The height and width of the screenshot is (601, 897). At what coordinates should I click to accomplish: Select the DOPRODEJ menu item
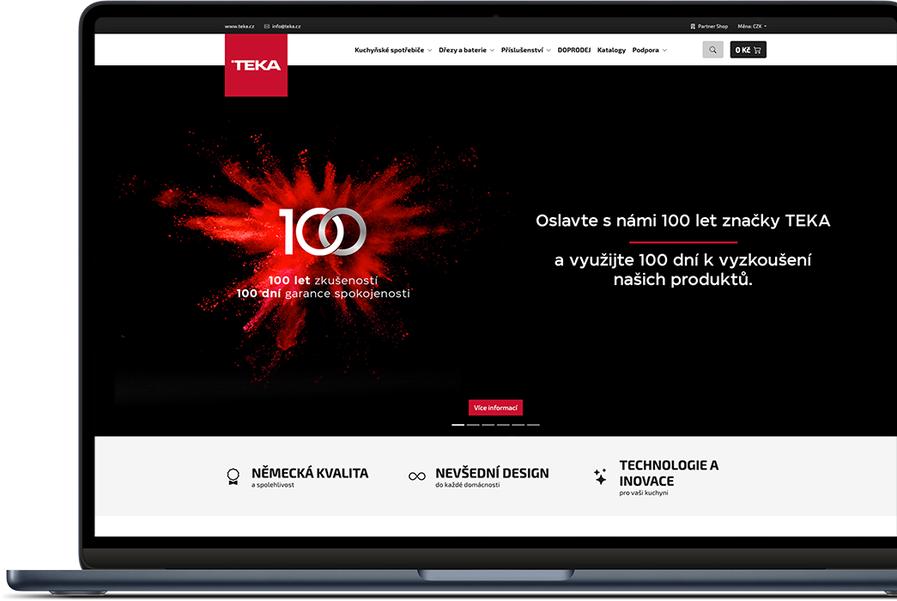coord(573,49)
